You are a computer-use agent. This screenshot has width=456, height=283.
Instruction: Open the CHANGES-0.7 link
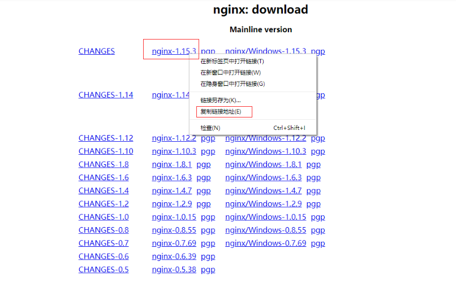point(104,243)
